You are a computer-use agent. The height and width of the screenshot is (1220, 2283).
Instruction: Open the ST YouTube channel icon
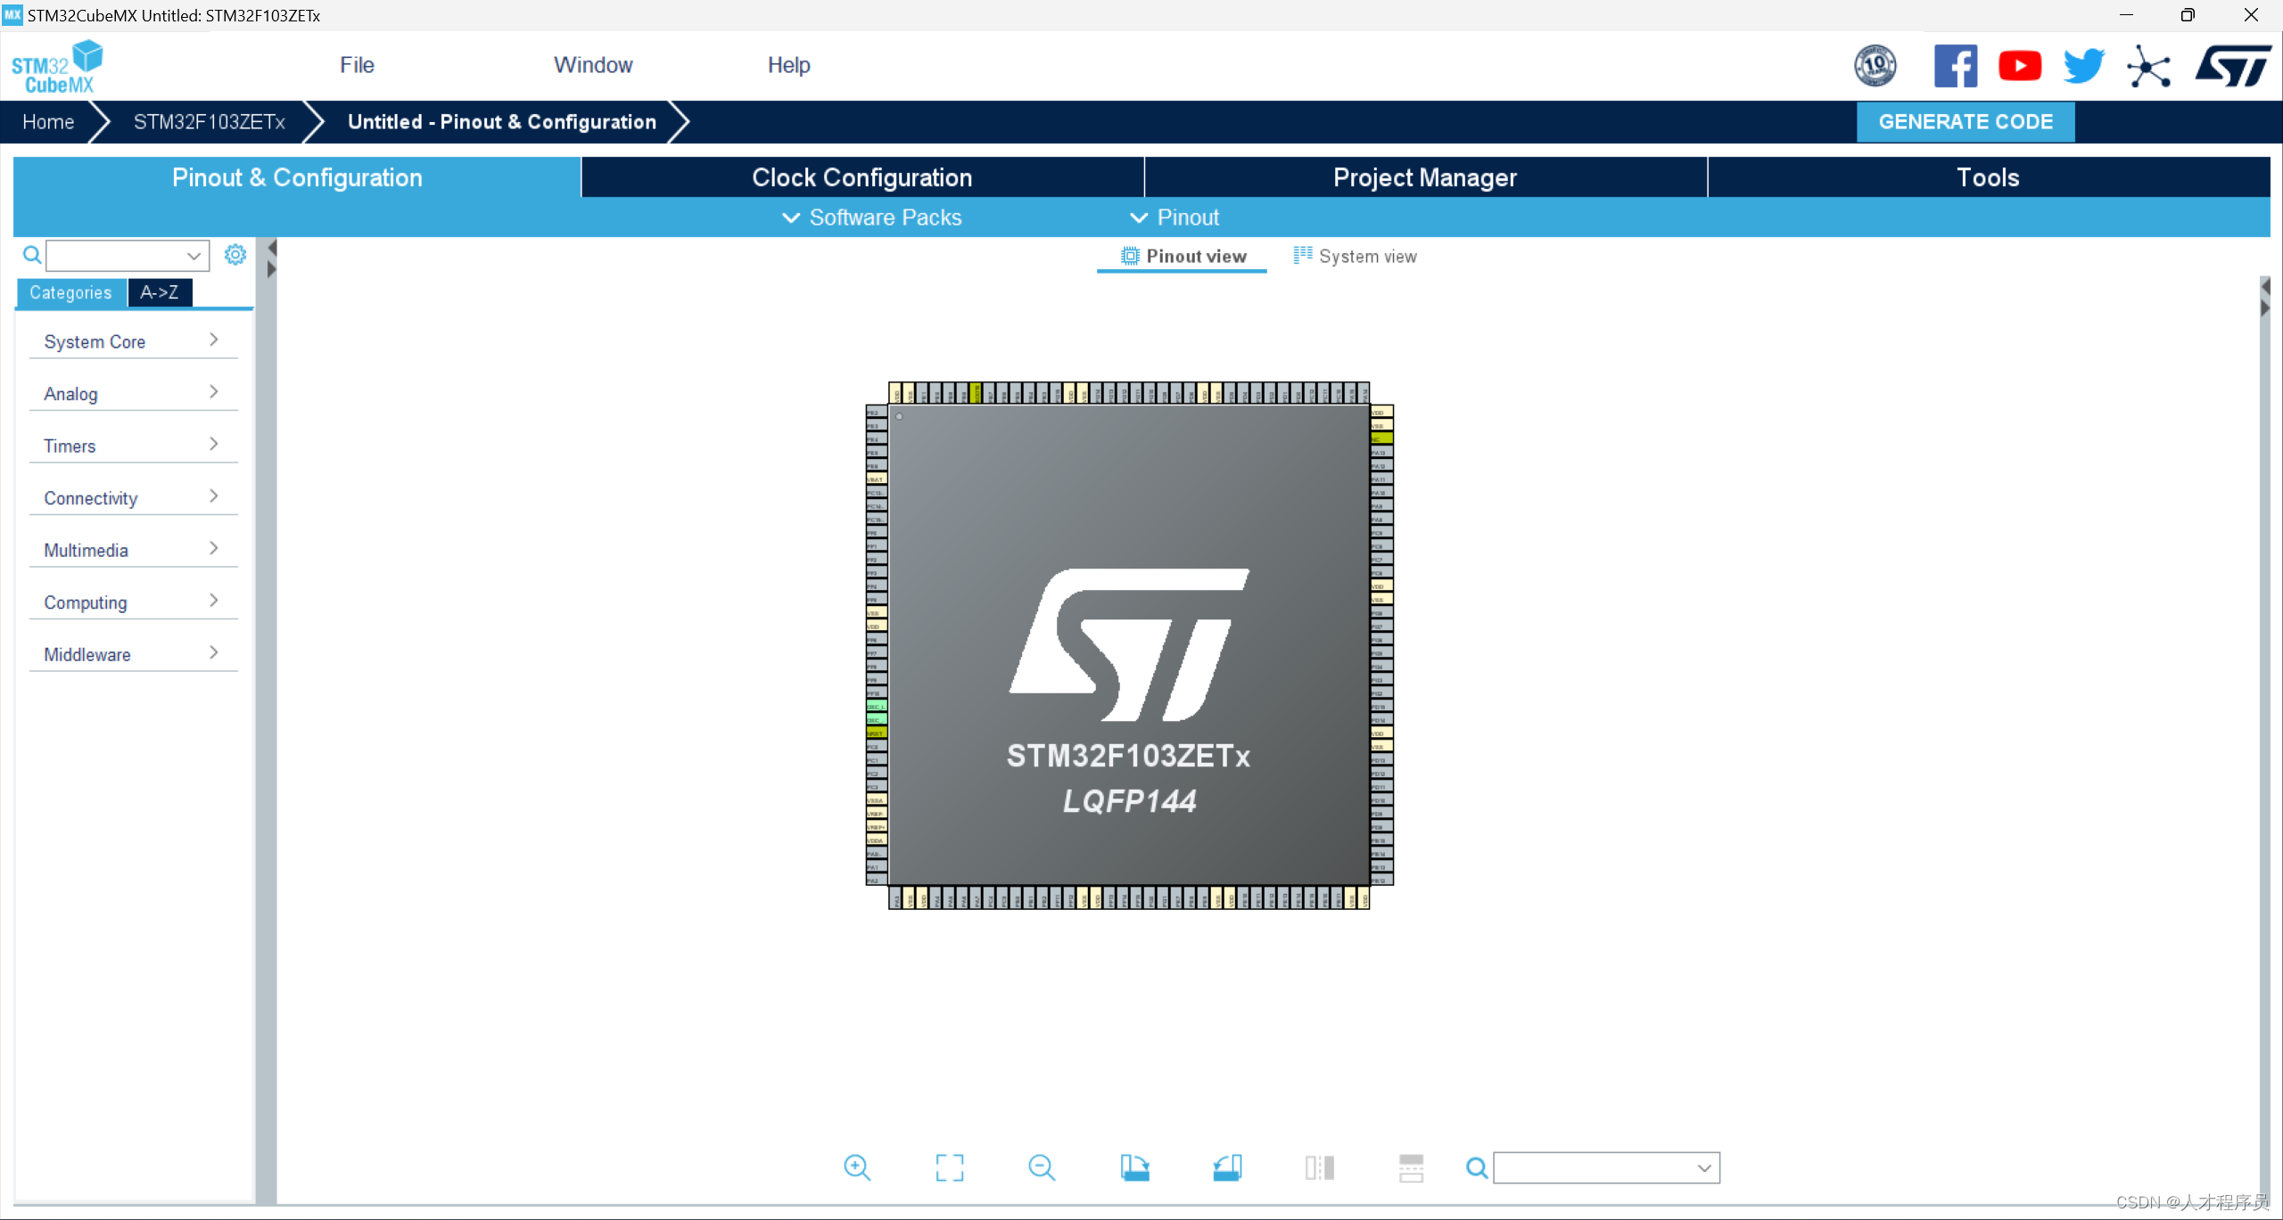pyautogui.click(x=2020, y=66)
